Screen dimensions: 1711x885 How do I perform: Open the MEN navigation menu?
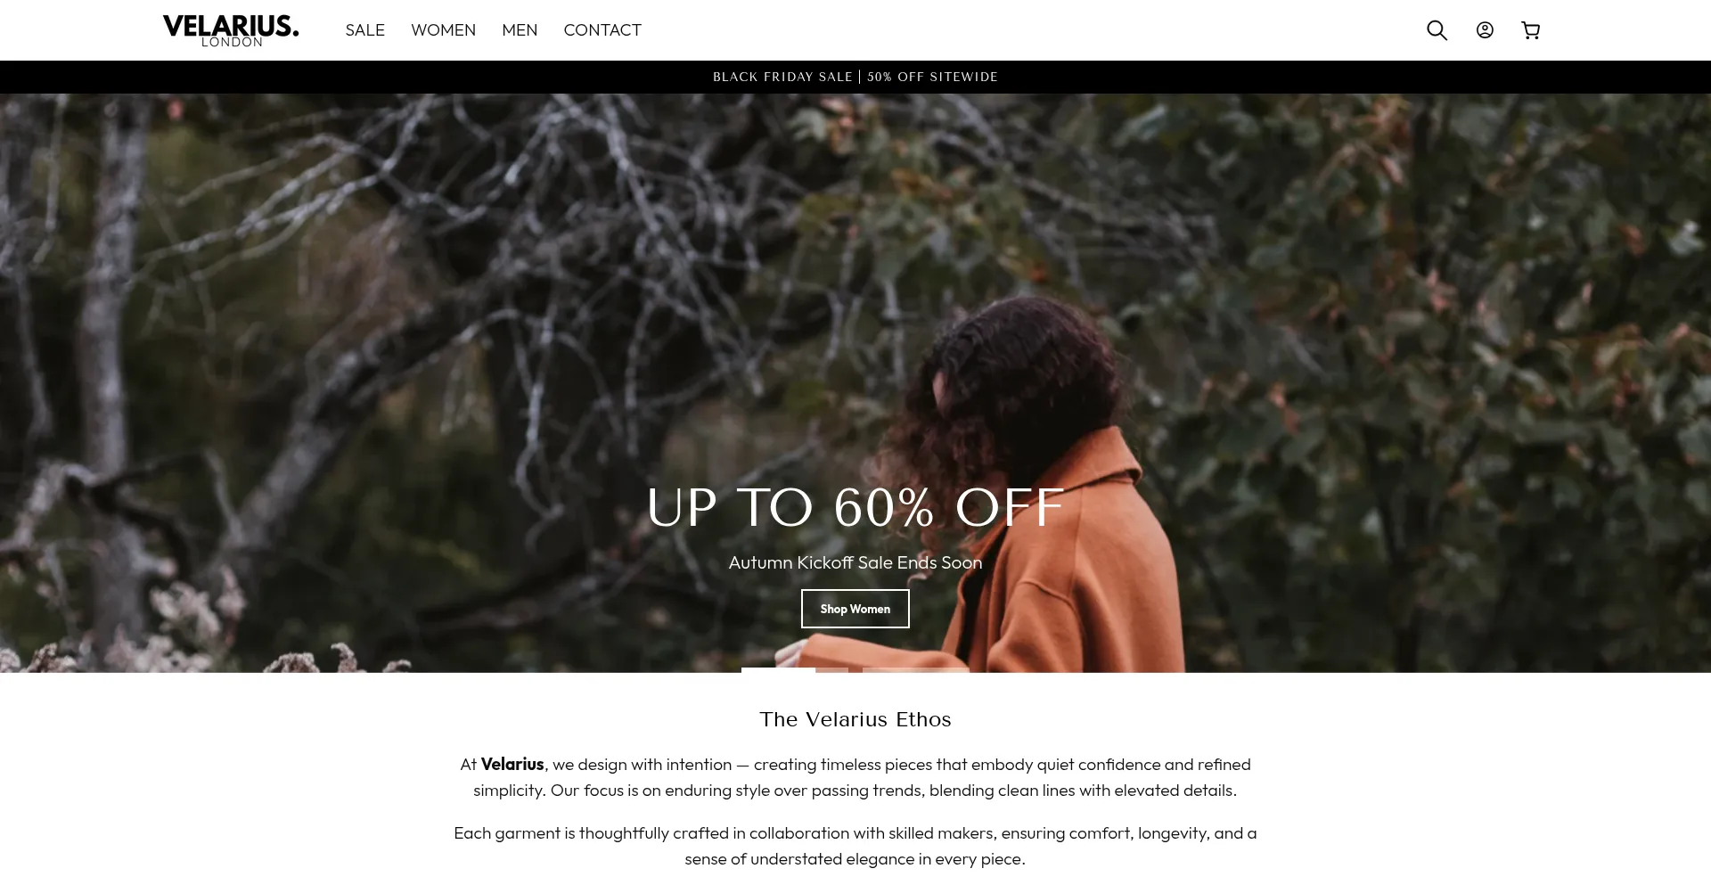tap(520, 30)
